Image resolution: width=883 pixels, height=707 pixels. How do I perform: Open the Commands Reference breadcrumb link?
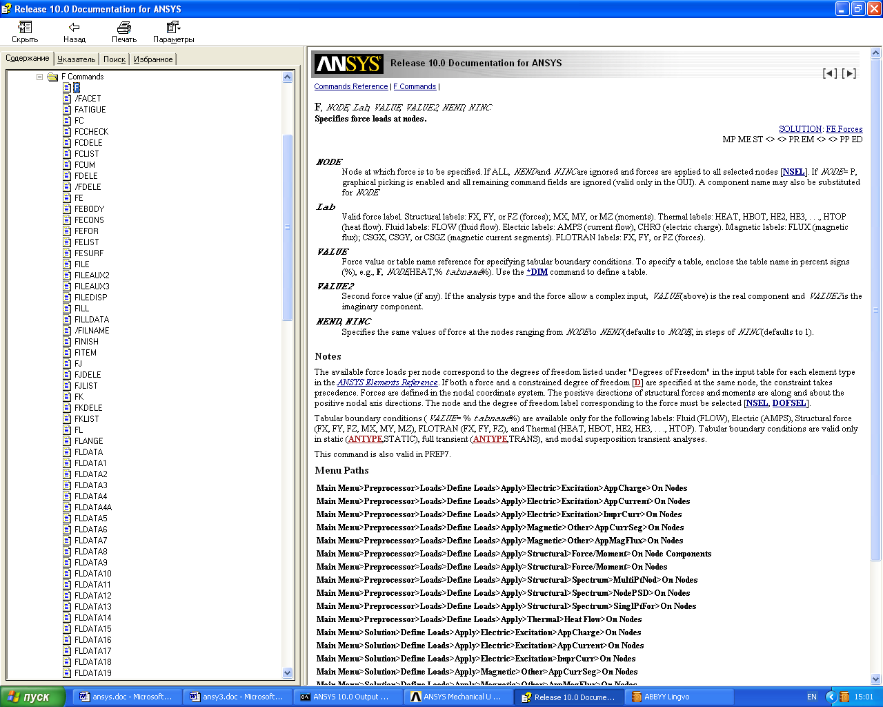click(x=351, y=86)
